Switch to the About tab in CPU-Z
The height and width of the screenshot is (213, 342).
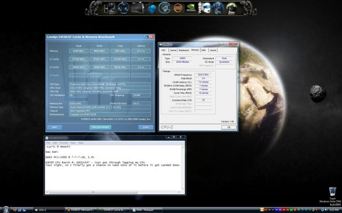tap(213, 50)
